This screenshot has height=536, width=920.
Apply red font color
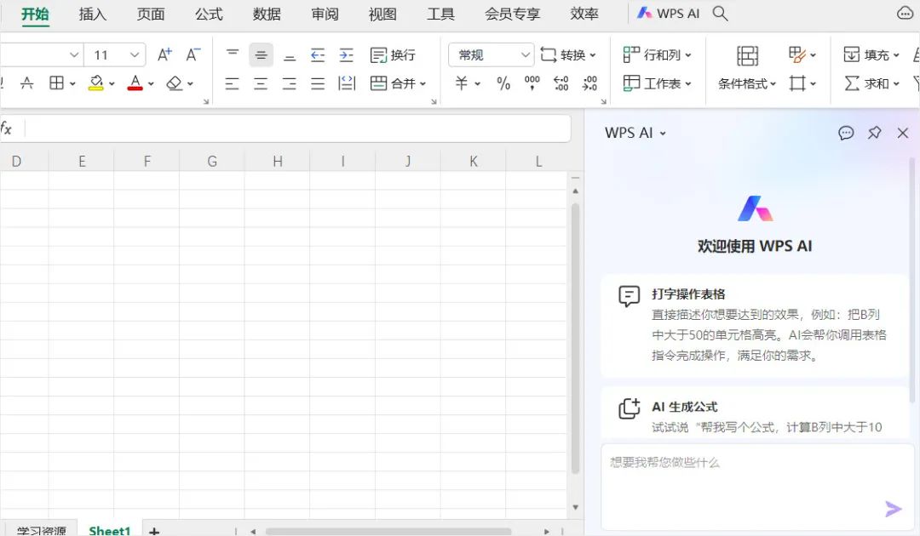click(x=135, y=83)
